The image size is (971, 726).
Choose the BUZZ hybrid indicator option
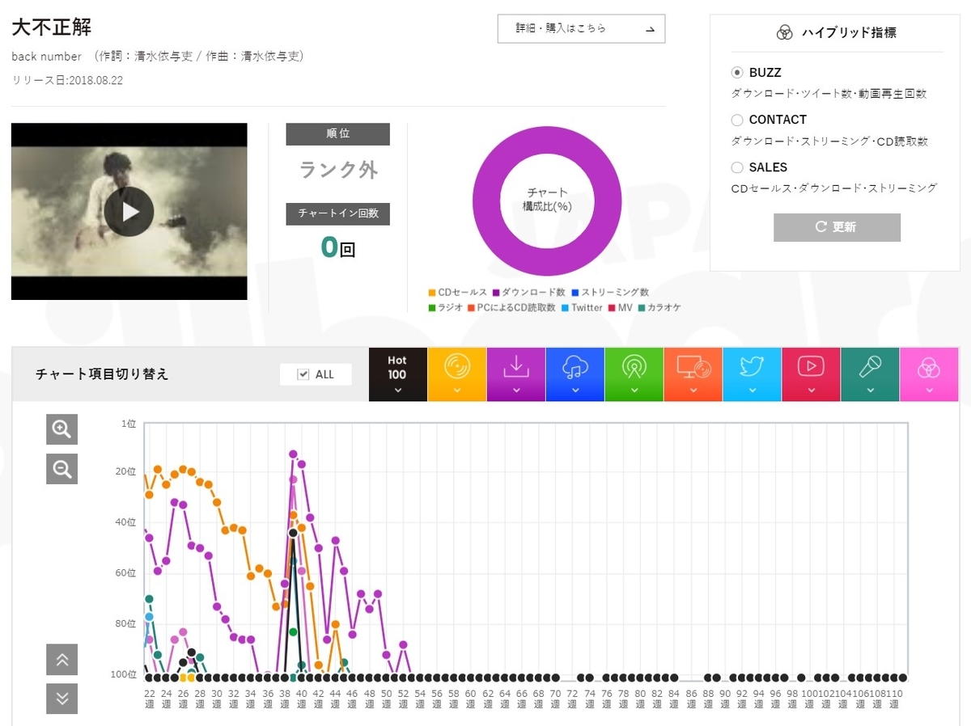[737, 73]
